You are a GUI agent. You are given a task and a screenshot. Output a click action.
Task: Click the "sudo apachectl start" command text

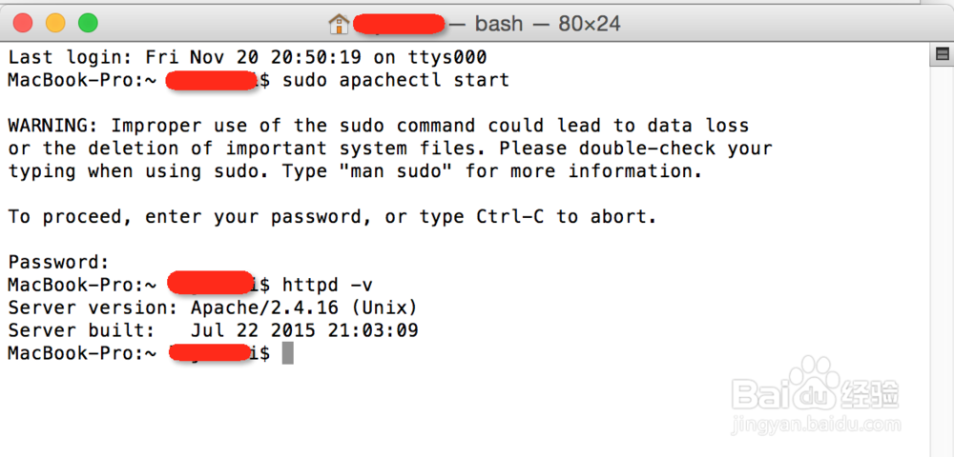tap(396, 80)
